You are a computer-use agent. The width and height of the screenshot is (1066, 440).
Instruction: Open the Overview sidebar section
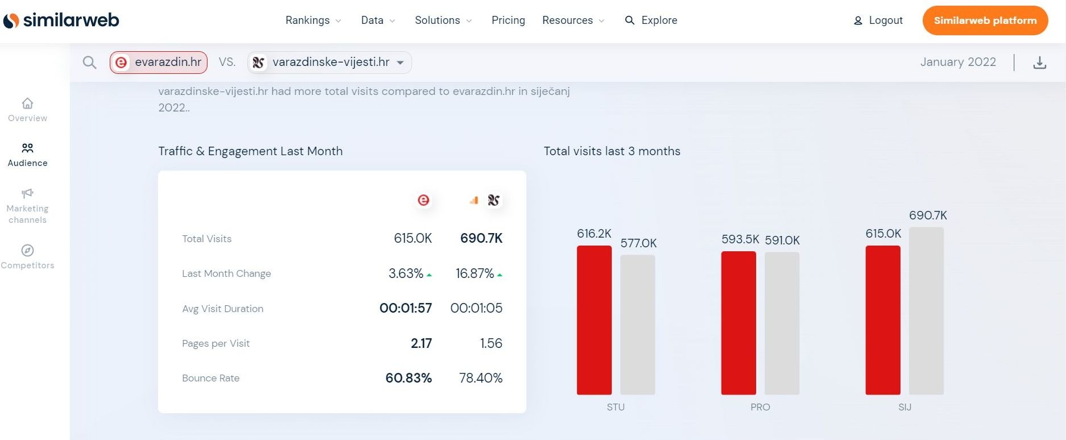point(27,110)
